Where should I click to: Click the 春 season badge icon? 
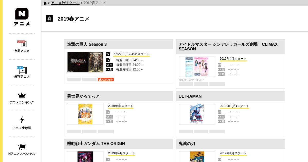click(49, 19)
